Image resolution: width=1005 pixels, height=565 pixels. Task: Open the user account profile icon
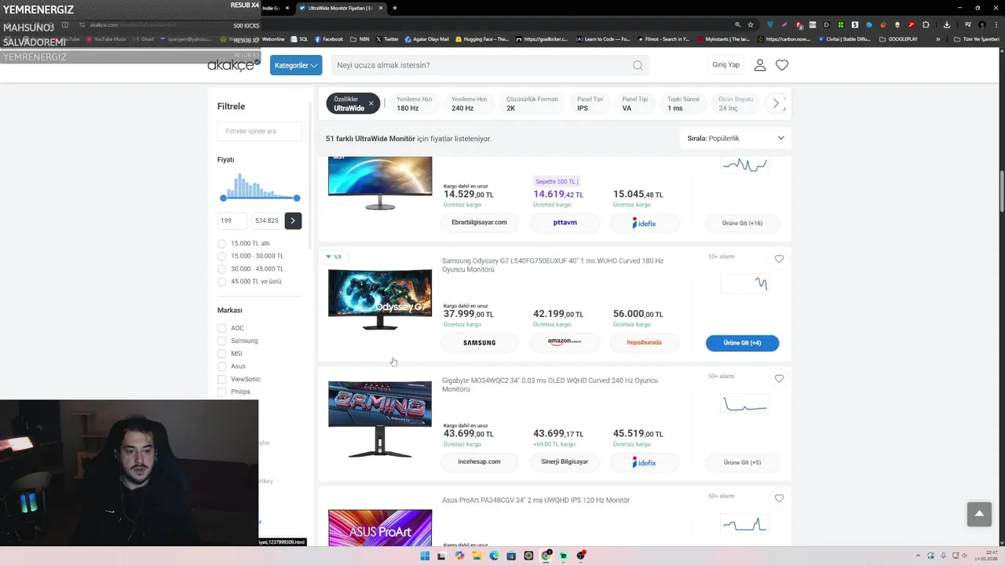pos(759,65)
